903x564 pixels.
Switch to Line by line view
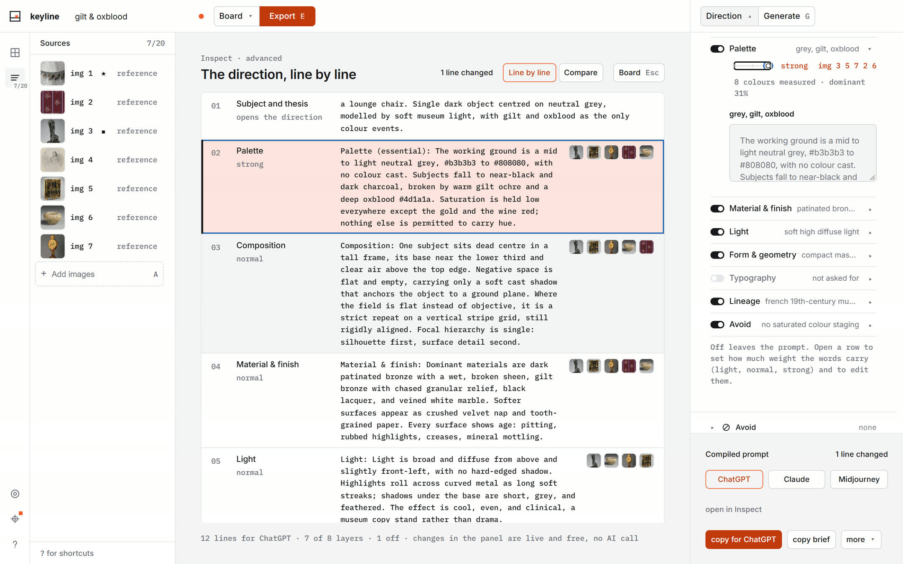(529, 73)
